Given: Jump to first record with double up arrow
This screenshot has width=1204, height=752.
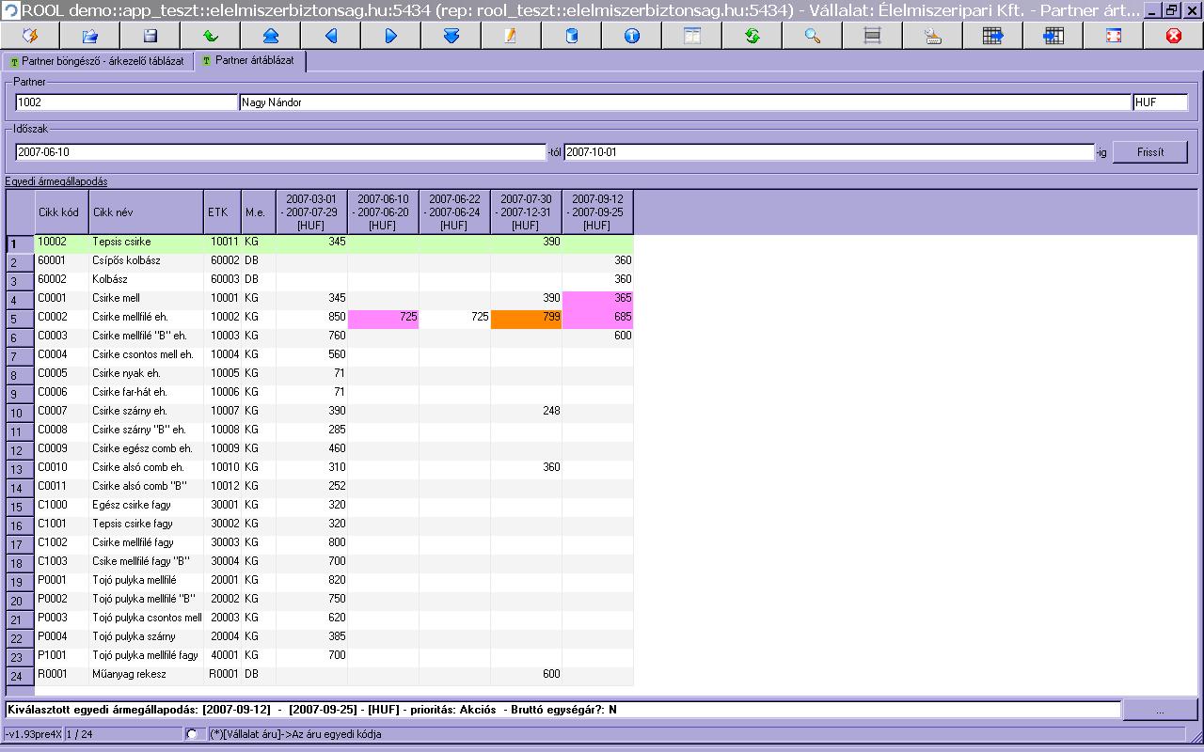Looking at the screenshot, I should click(271, 36).
